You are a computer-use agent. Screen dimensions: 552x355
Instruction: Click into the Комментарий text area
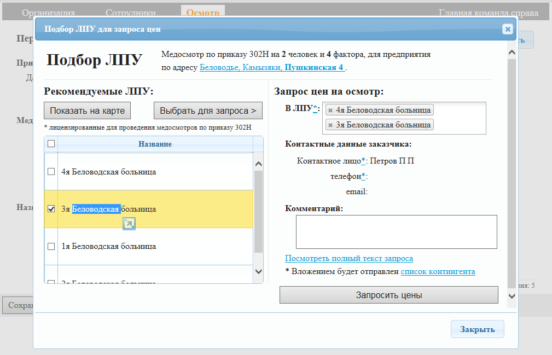(396, 232)
